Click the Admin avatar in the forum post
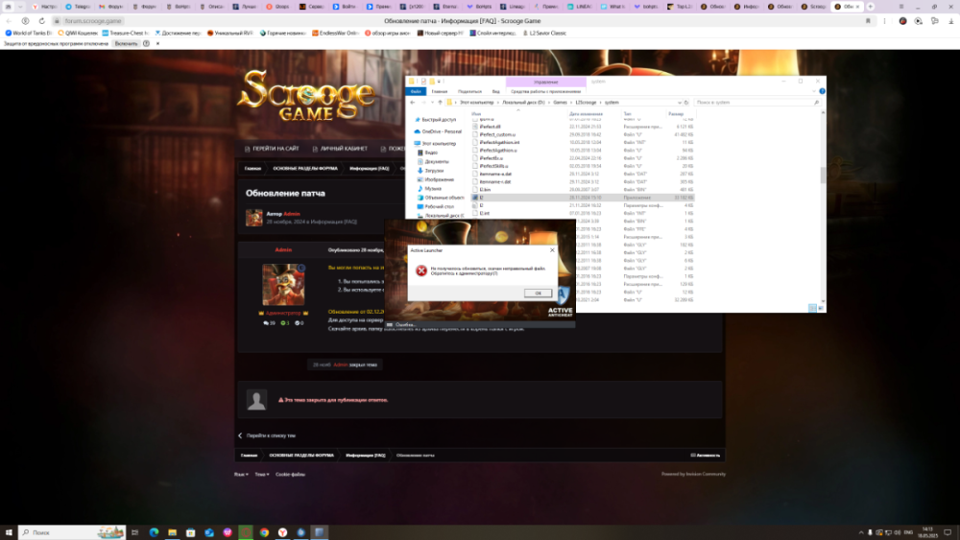 pos(283,285)
